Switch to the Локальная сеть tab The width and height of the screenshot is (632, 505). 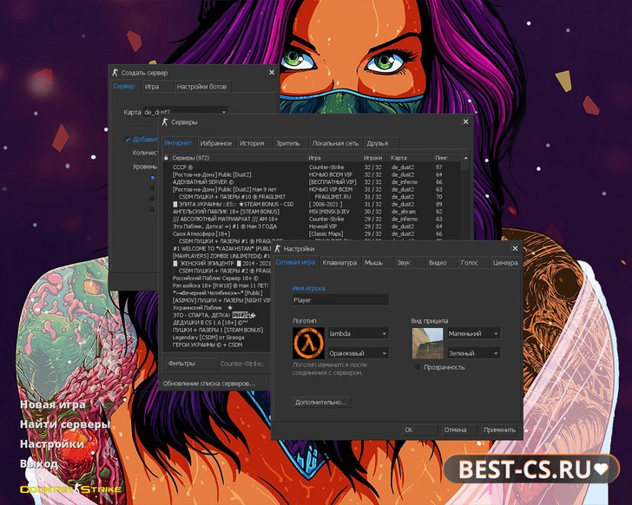point(335,143)
